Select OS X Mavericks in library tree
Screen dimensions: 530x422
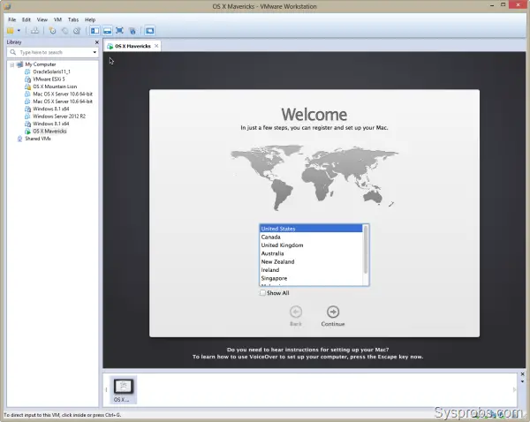[x=49, y=131]
